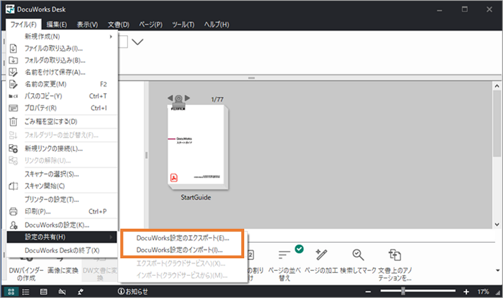Screen dimensions: 503x298
Task: Click 画像に変換 tool
Action: pos(63,269)
